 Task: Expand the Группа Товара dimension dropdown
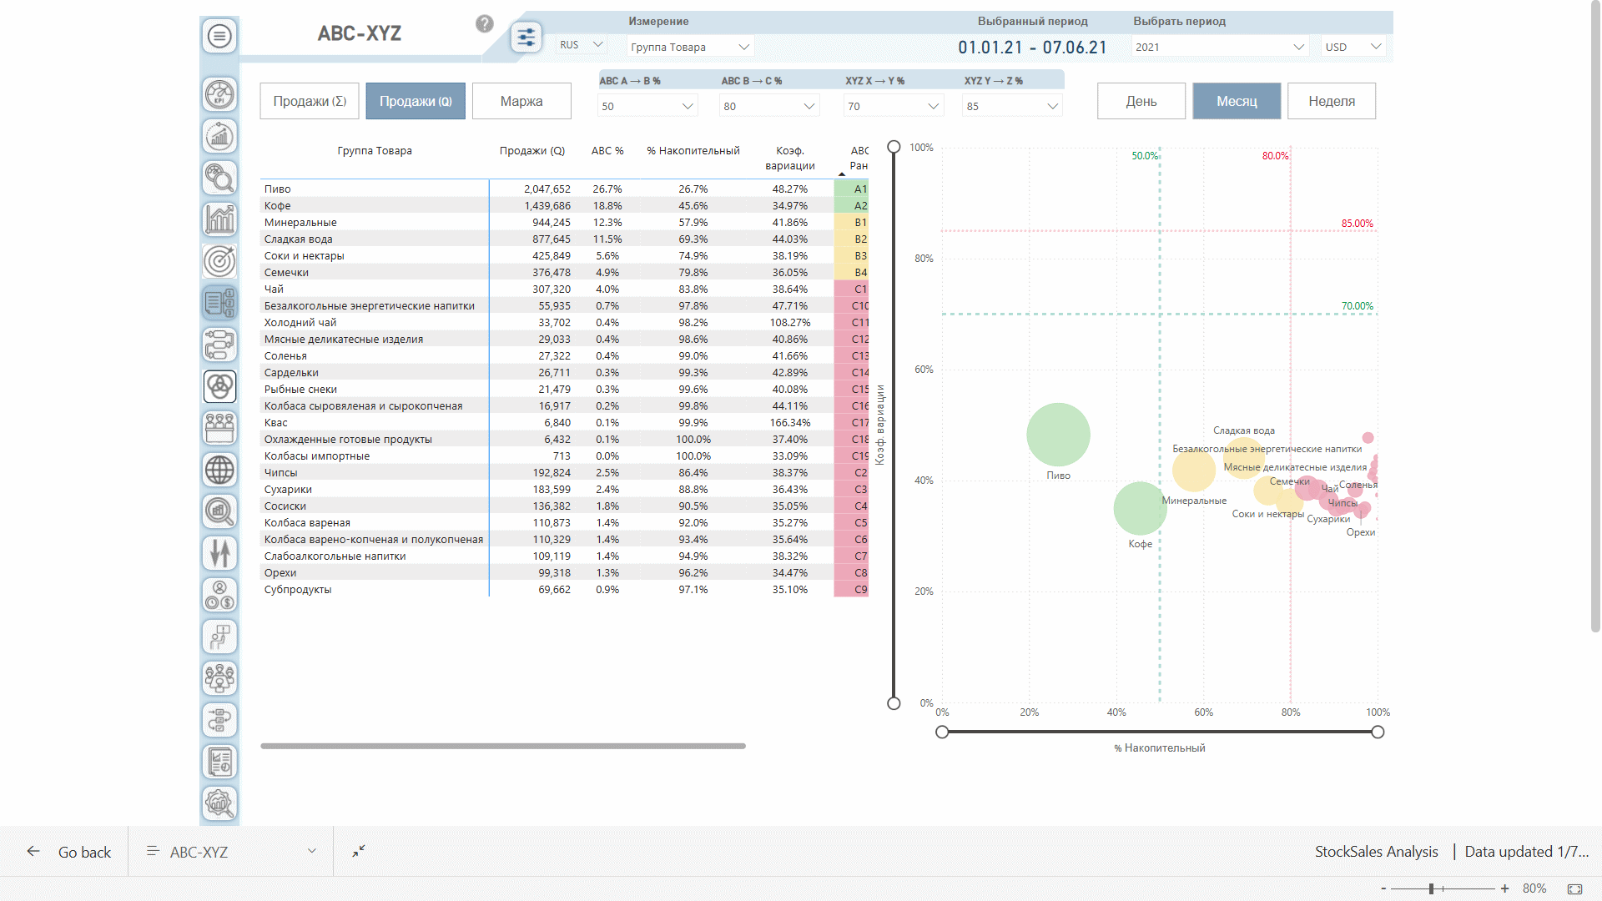click(x=690, y=47)
